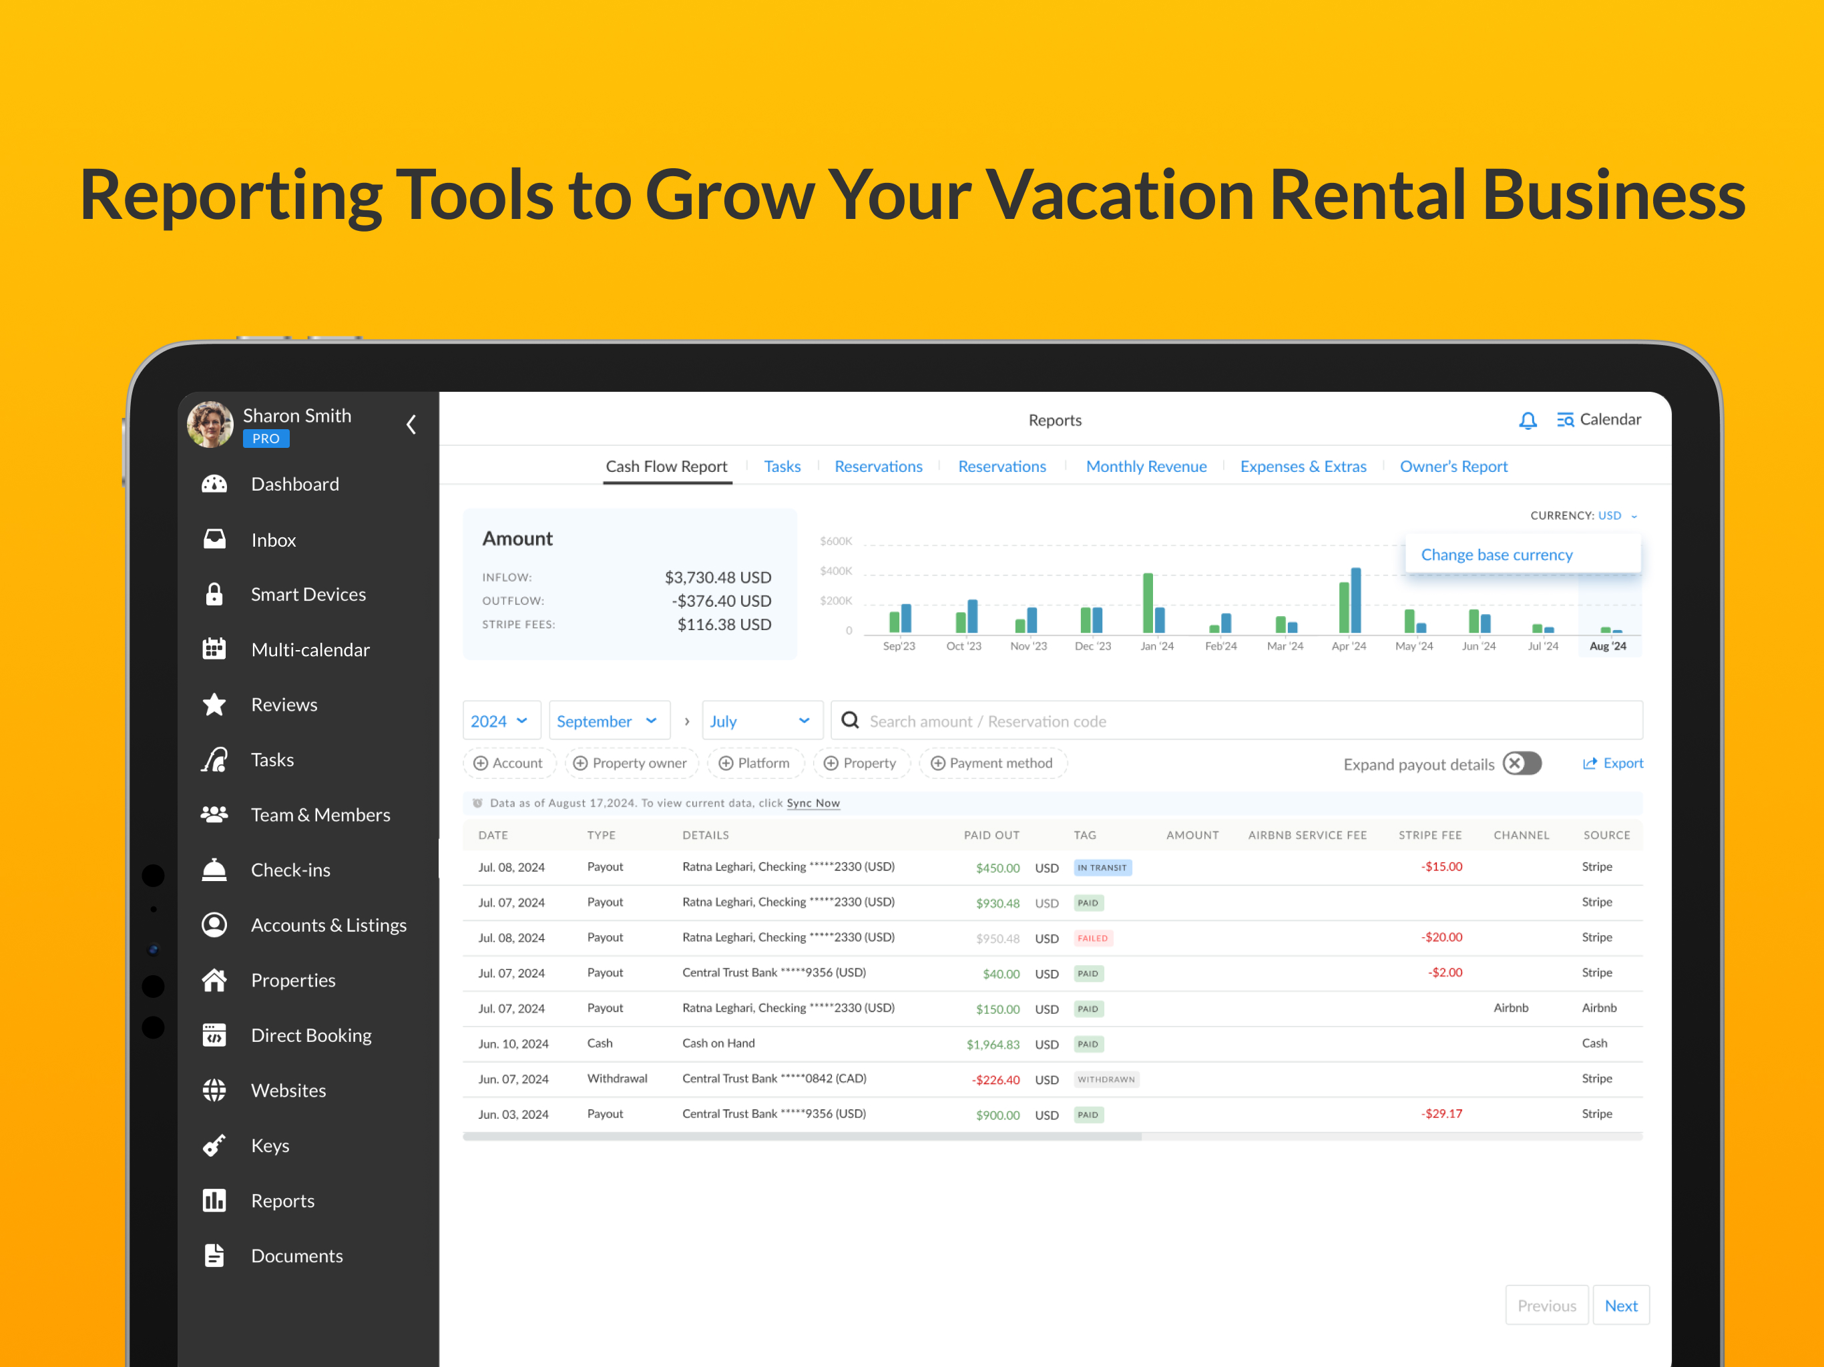Select the Jan '24 bar in chart
The height and width of the screenshot is (1367, 1824).
pyautogui.click(x=1154, y=603)
